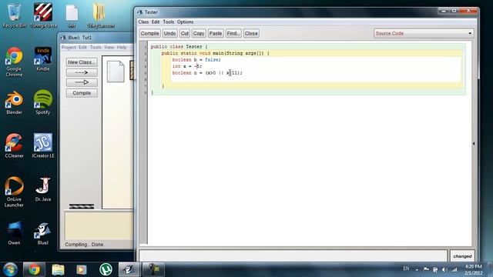
Task: Click the 'changed' status indicator
Action: (x=462, y=256)
